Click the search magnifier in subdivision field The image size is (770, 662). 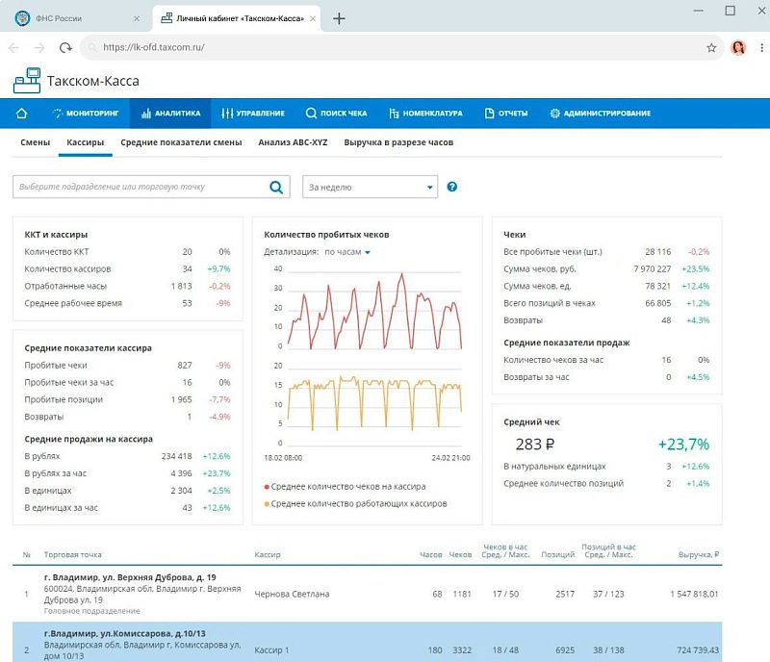point(276,187)
